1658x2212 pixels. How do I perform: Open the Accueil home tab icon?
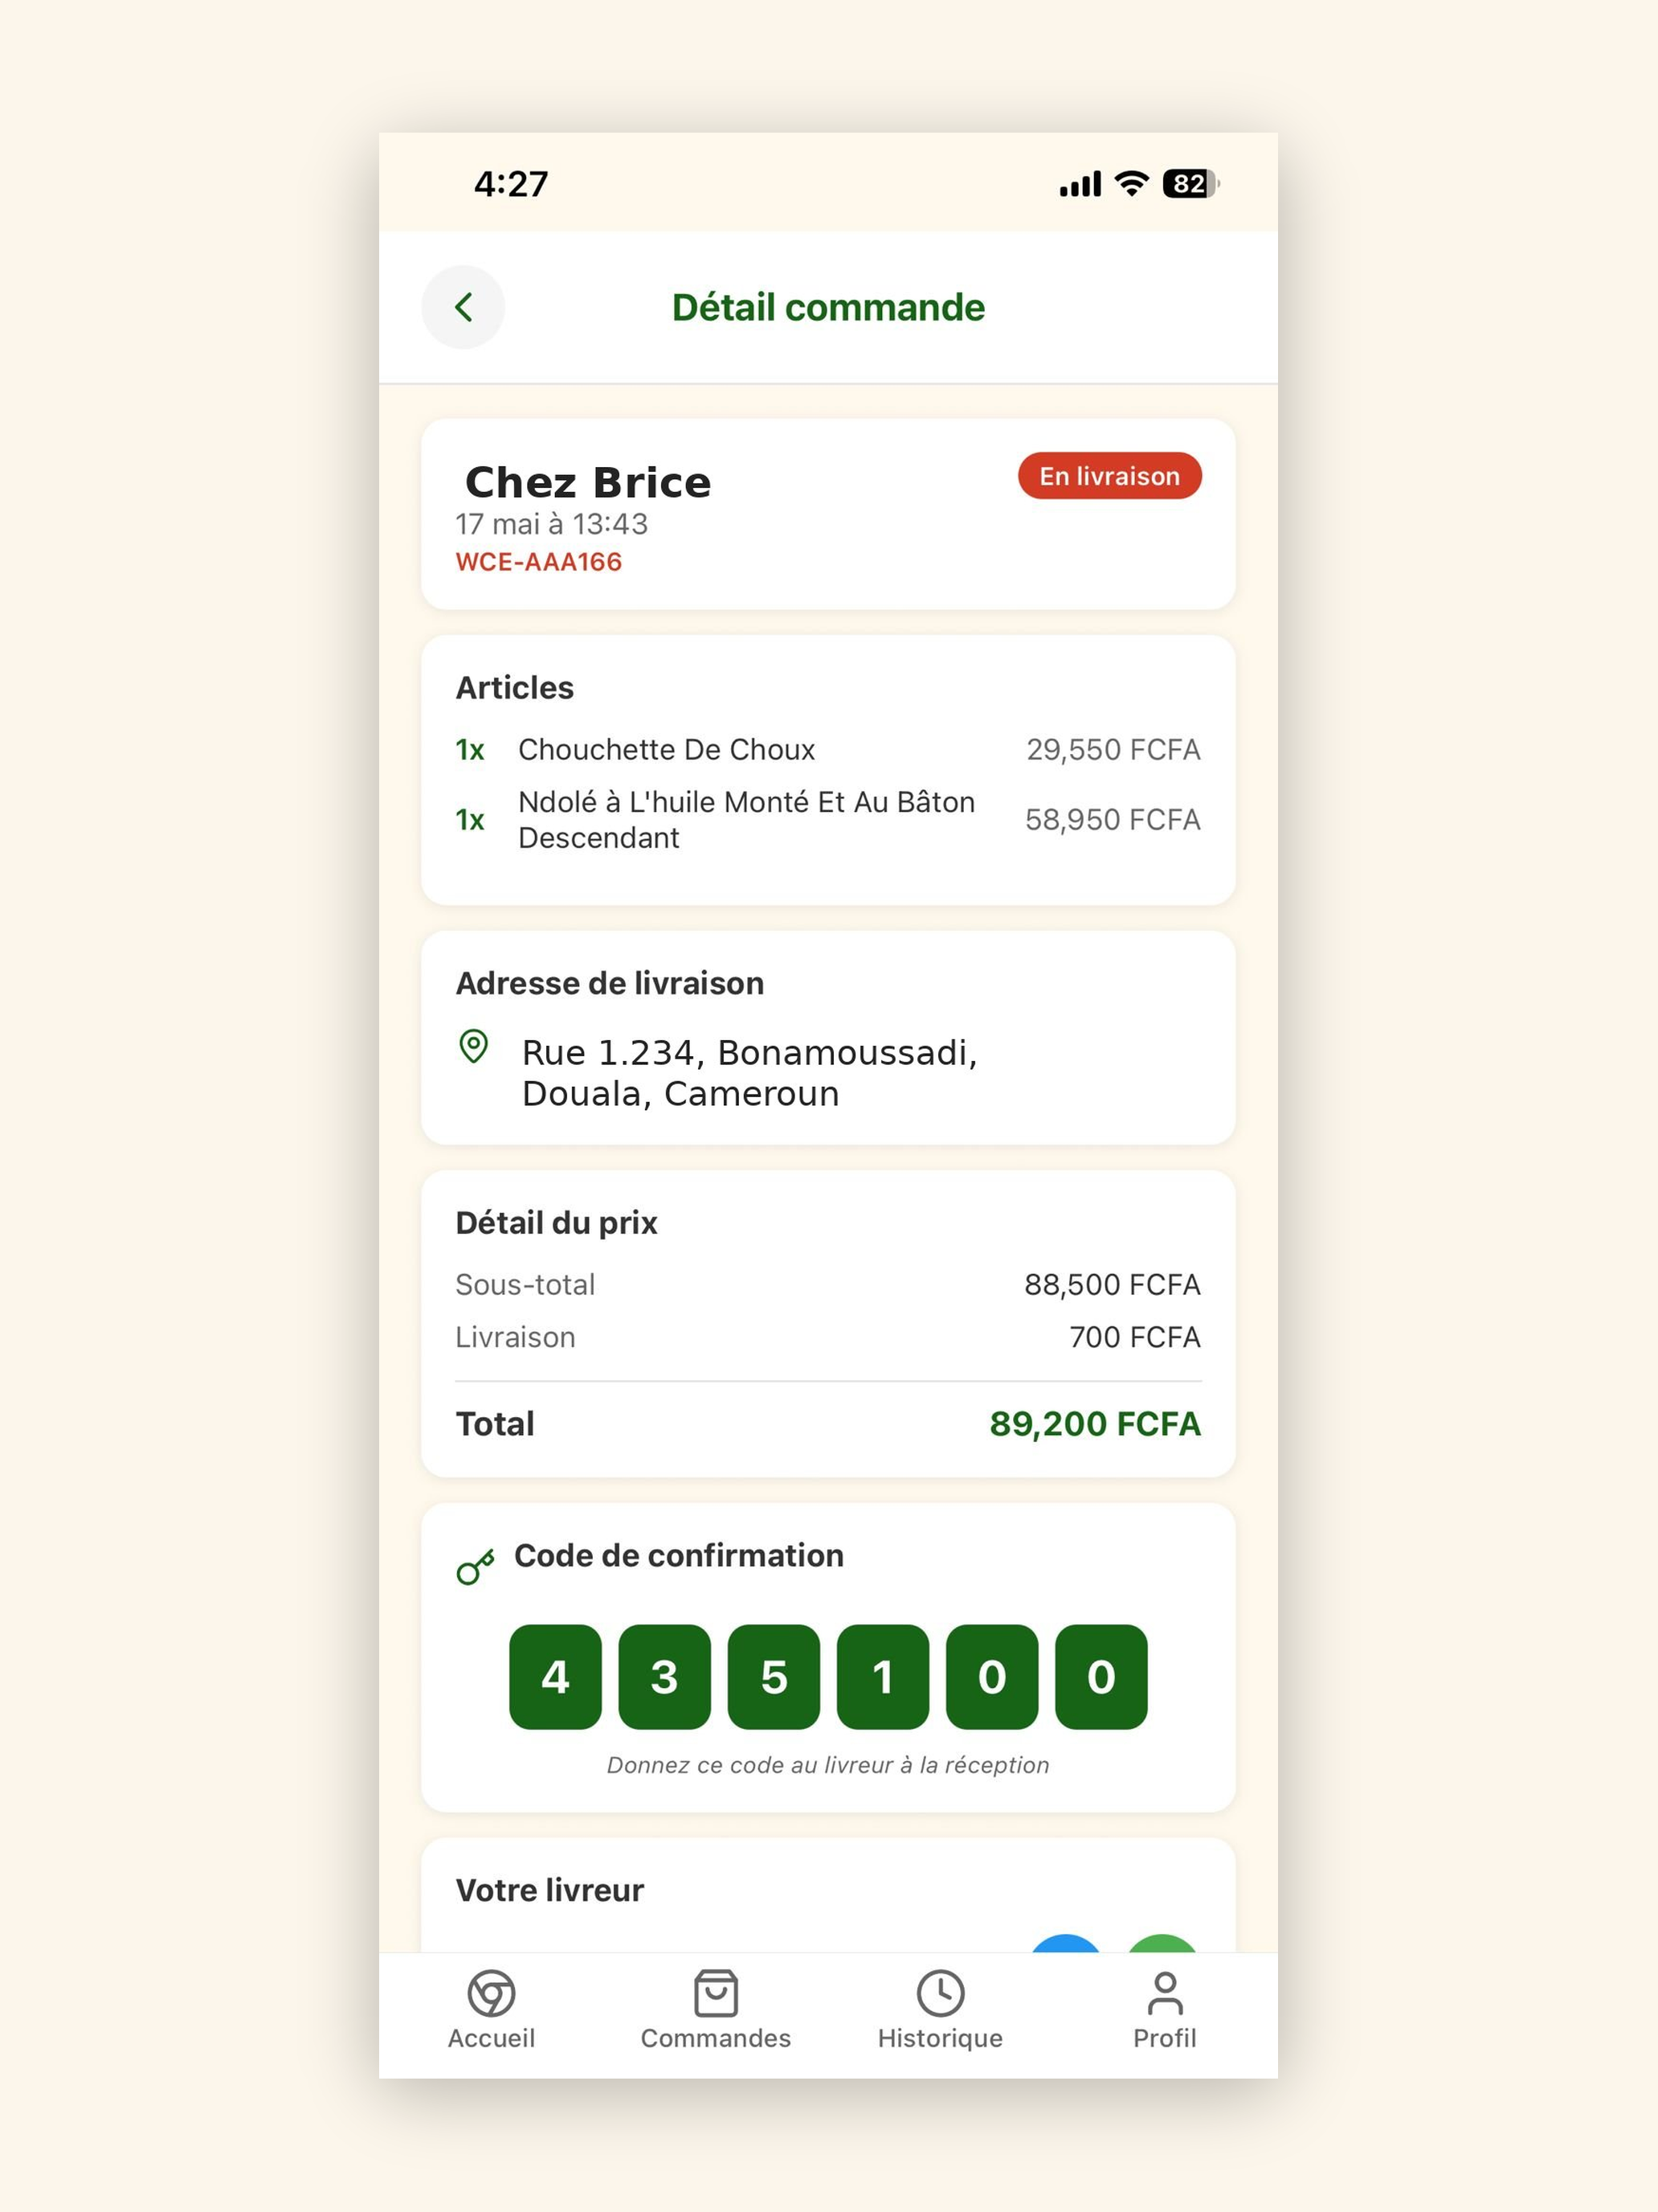point(491,1993)
